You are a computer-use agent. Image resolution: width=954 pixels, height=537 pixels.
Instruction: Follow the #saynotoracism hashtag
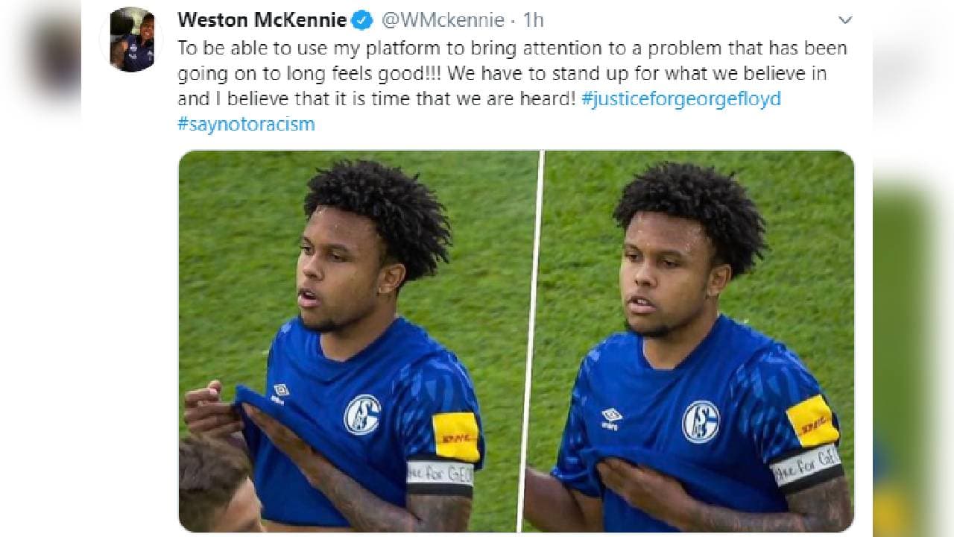pos(247,125)
